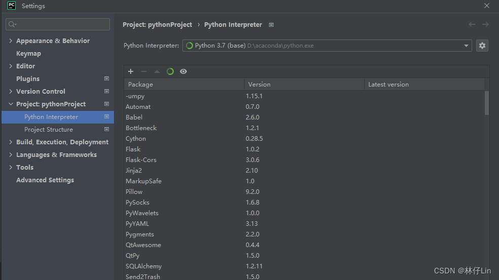The image size is (499, 280).
Task: Click the navigate back arrow
Action: click(x=472, y=24)
